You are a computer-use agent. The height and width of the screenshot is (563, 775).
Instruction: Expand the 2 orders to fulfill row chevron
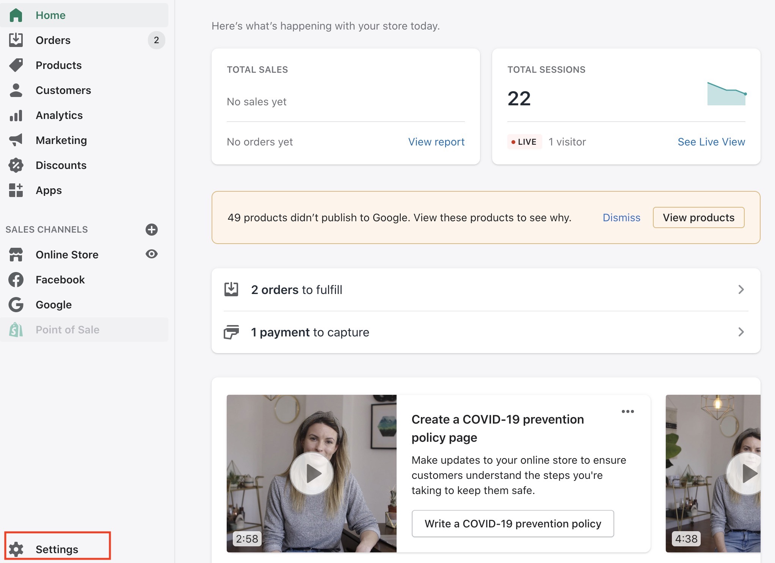[x=741, y=289]
